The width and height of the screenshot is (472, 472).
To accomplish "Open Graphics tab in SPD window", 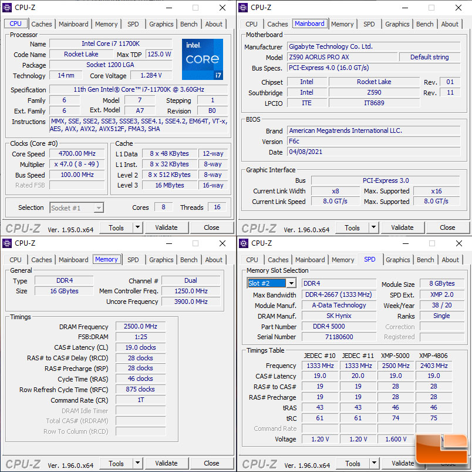I will (397, 260).
